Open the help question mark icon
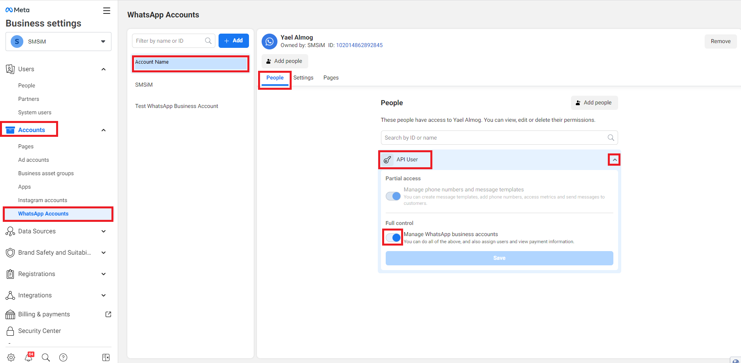Image resolution: width=741 pixels, height=363 pixels. click(x=63, y=357)
